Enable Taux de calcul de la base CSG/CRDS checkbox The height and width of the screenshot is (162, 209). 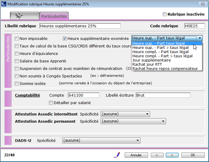pos(17,46)
